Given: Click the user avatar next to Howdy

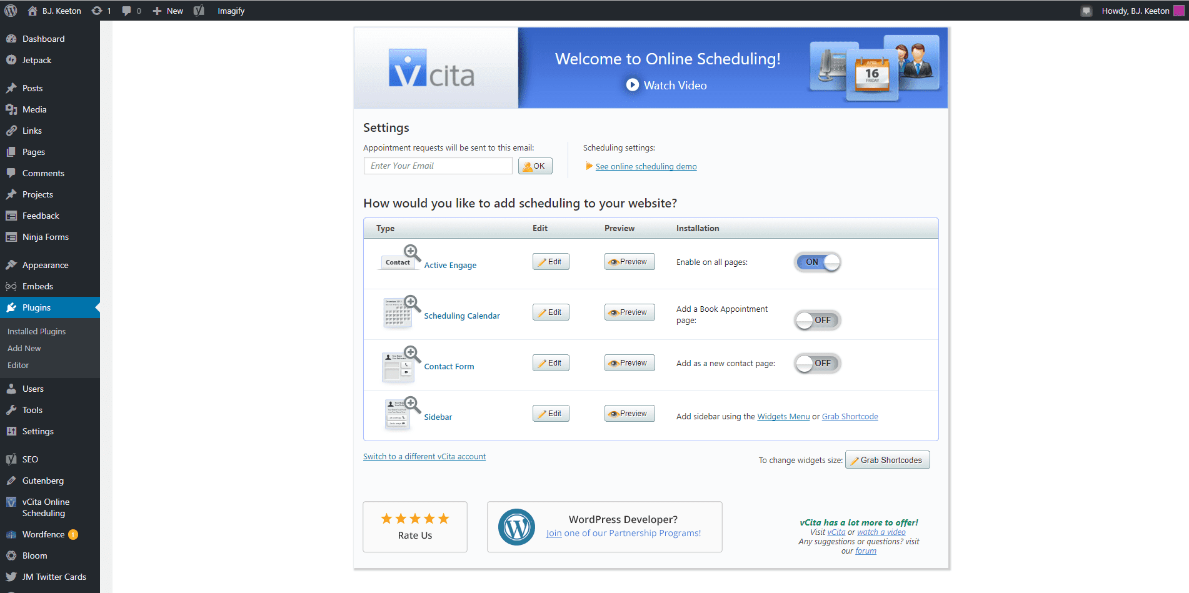Looking at the screenshot, I should [x=1178, y=11].
